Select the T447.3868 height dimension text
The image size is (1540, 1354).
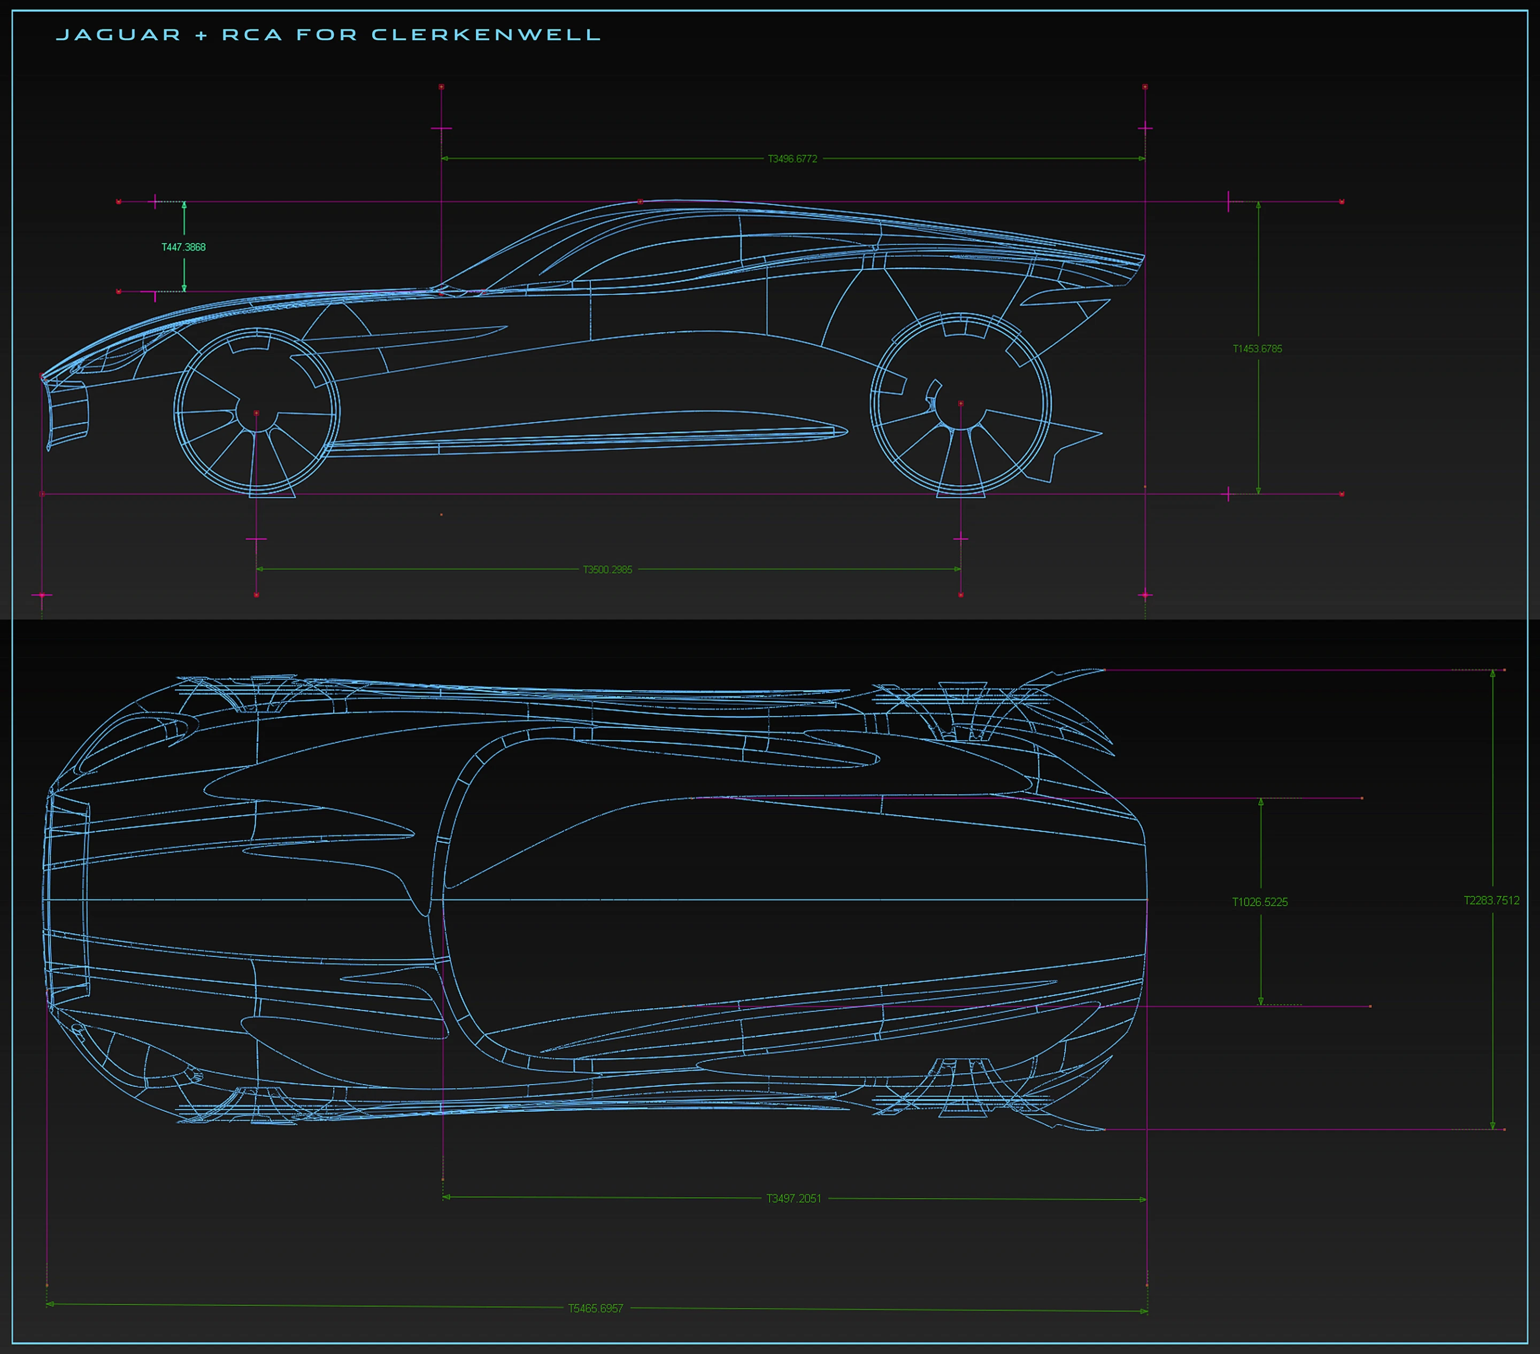[183, 247]
